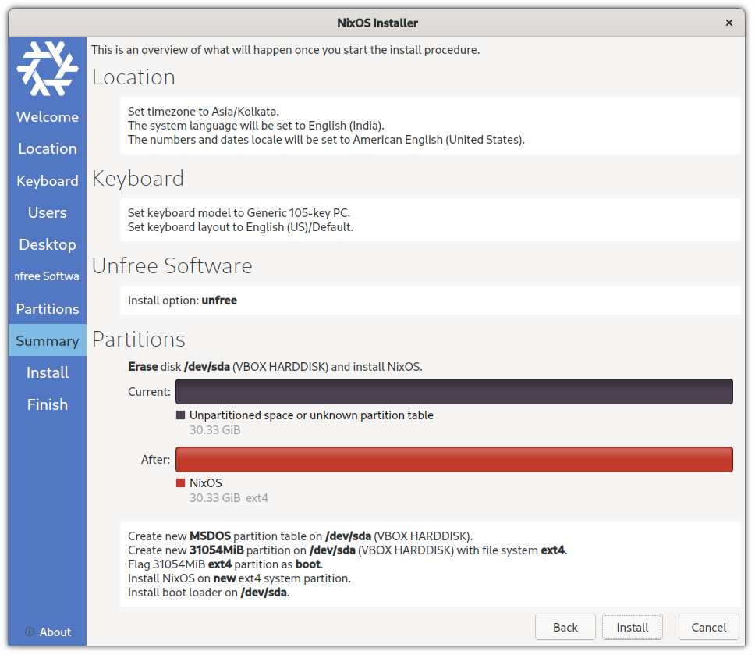This screenshot has height=655, width=755.
Task: Open the Location step in sidebar
Action: [48, 148]
